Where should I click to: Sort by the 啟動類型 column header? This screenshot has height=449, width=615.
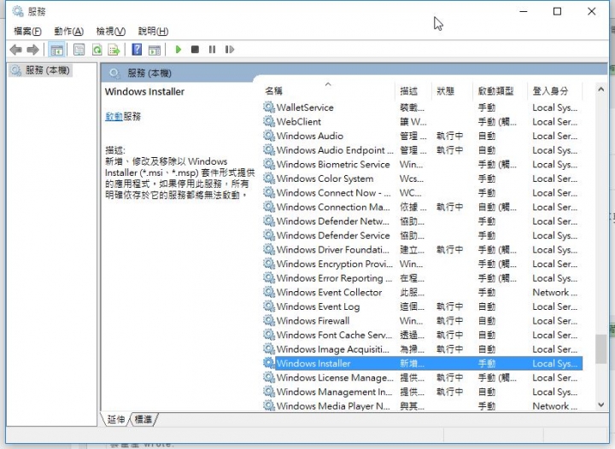click(500, 90)
